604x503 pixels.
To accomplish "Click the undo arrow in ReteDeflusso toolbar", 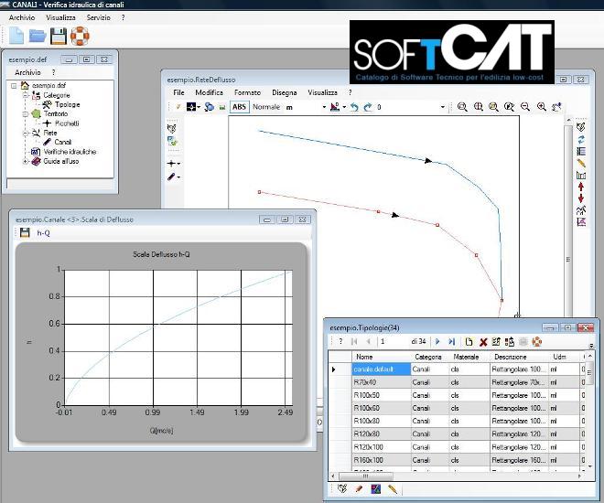I will tap(354, 107).
